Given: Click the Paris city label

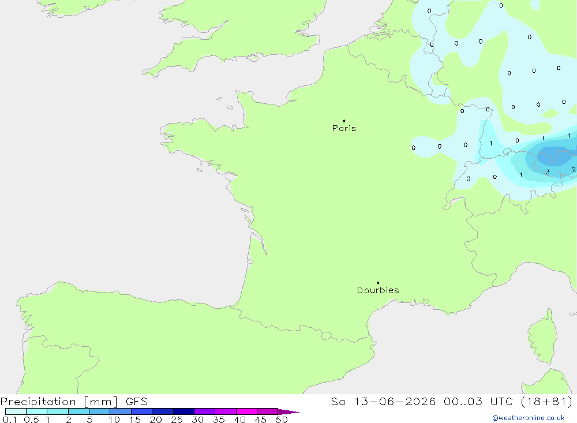Looking at the screenshot, I should pos(344,128).
